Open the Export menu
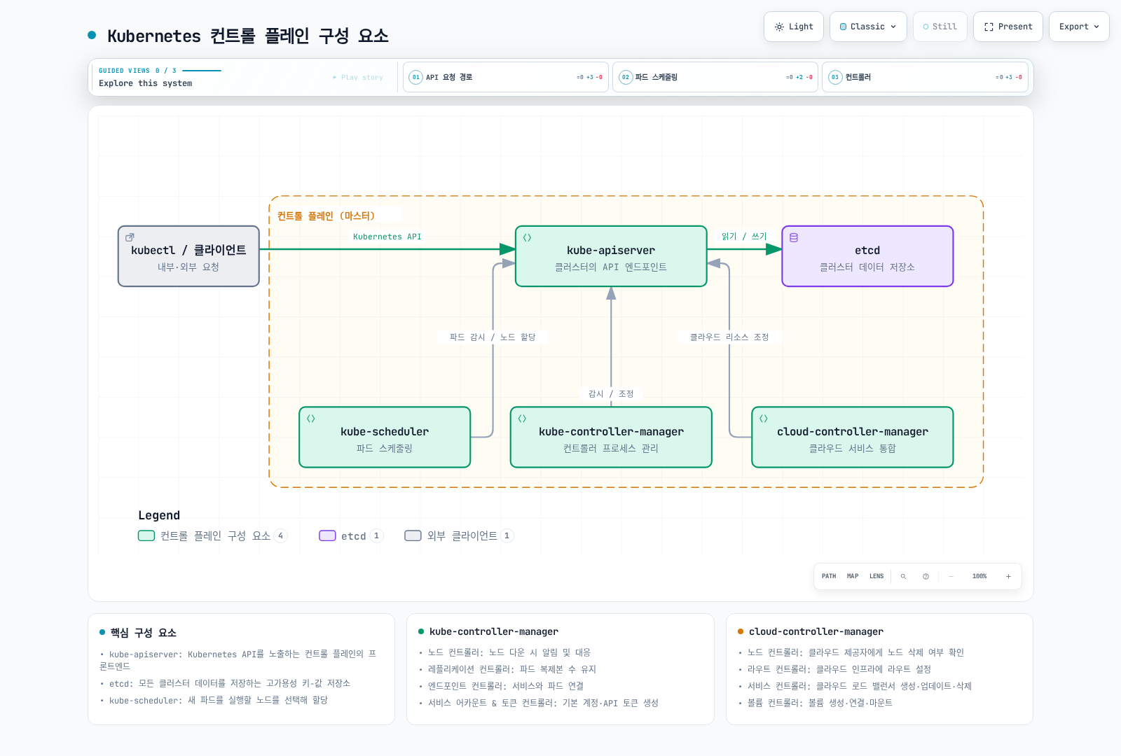Viewport: 1121px width, 756px height. pos(1079,27)
